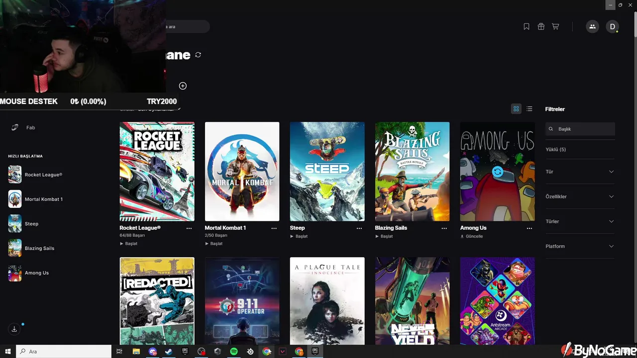
Task: Expand the Tür filter section
Action: click(580, 172)
